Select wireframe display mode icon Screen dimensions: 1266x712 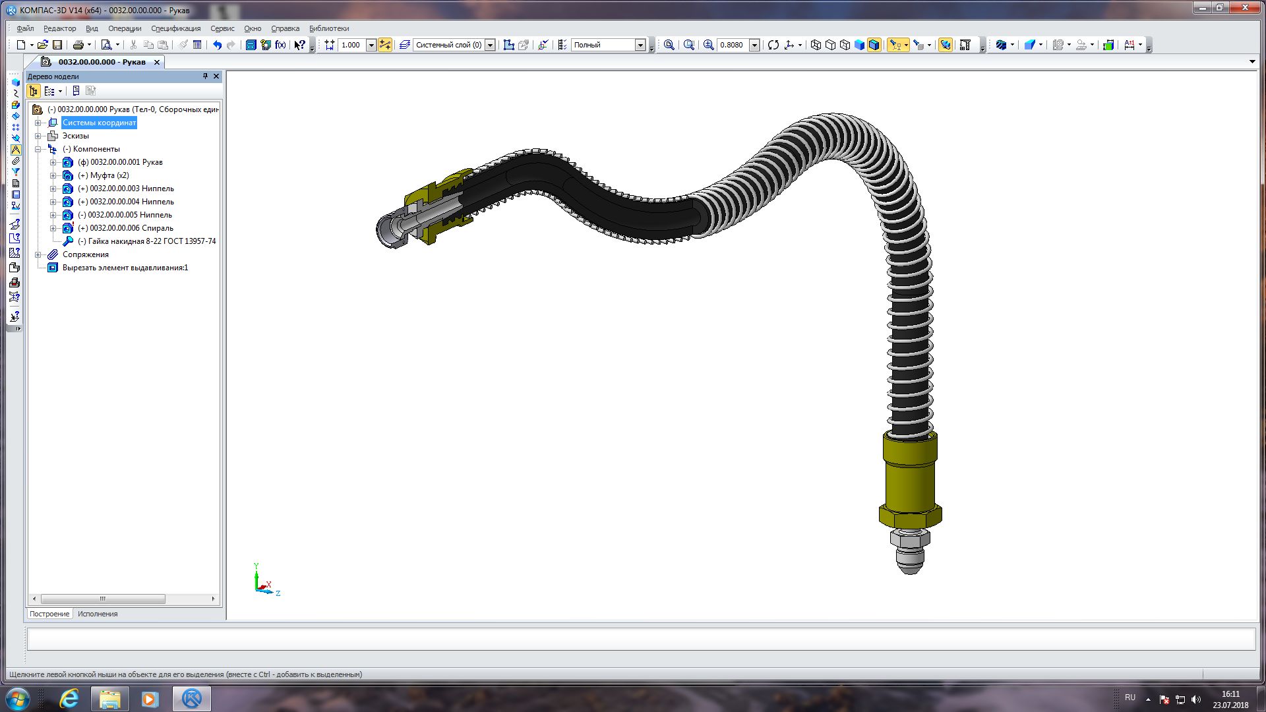click(x=816, y=45)
